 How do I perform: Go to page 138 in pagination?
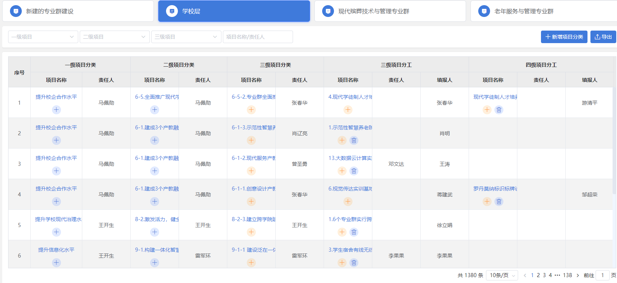(567, 275)
